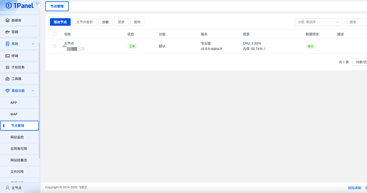
Task: Expand the 系统 submenu chevron
Action: click(x=33, y=44)
